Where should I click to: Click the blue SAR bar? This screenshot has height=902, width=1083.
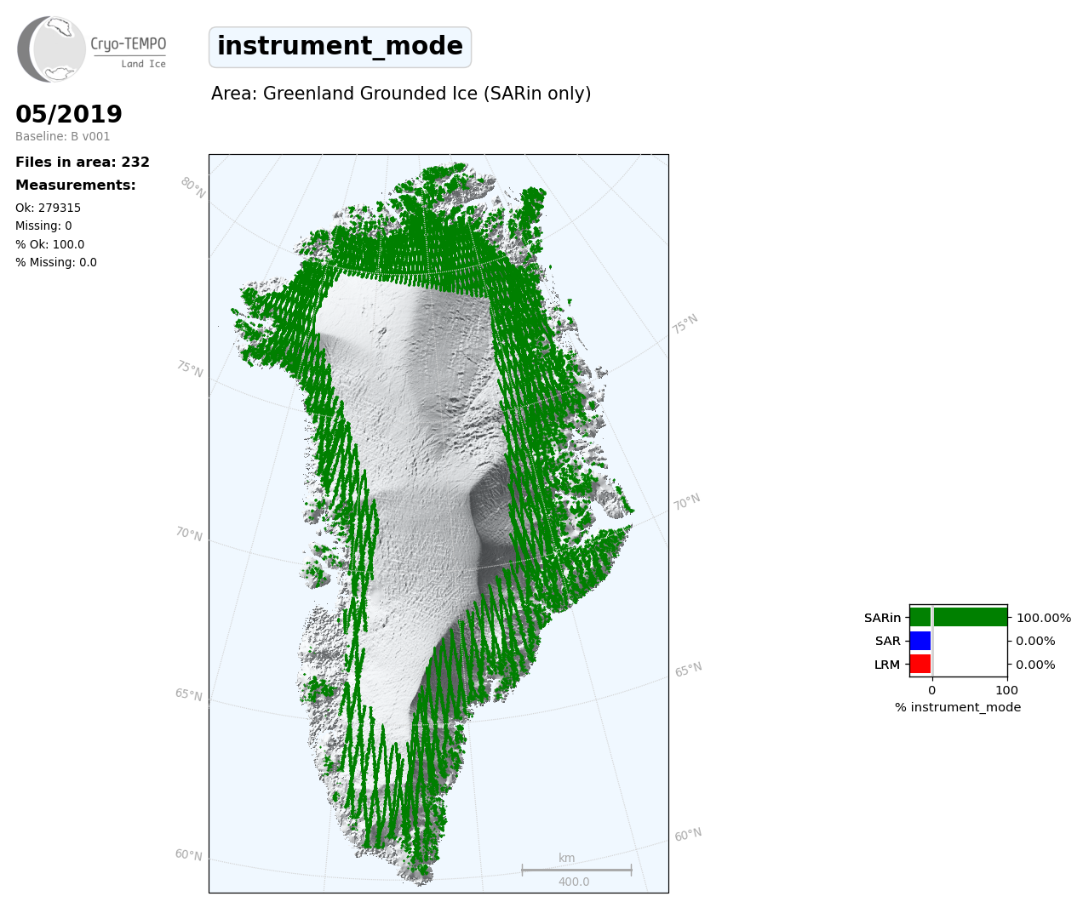[x=920, y=641]
